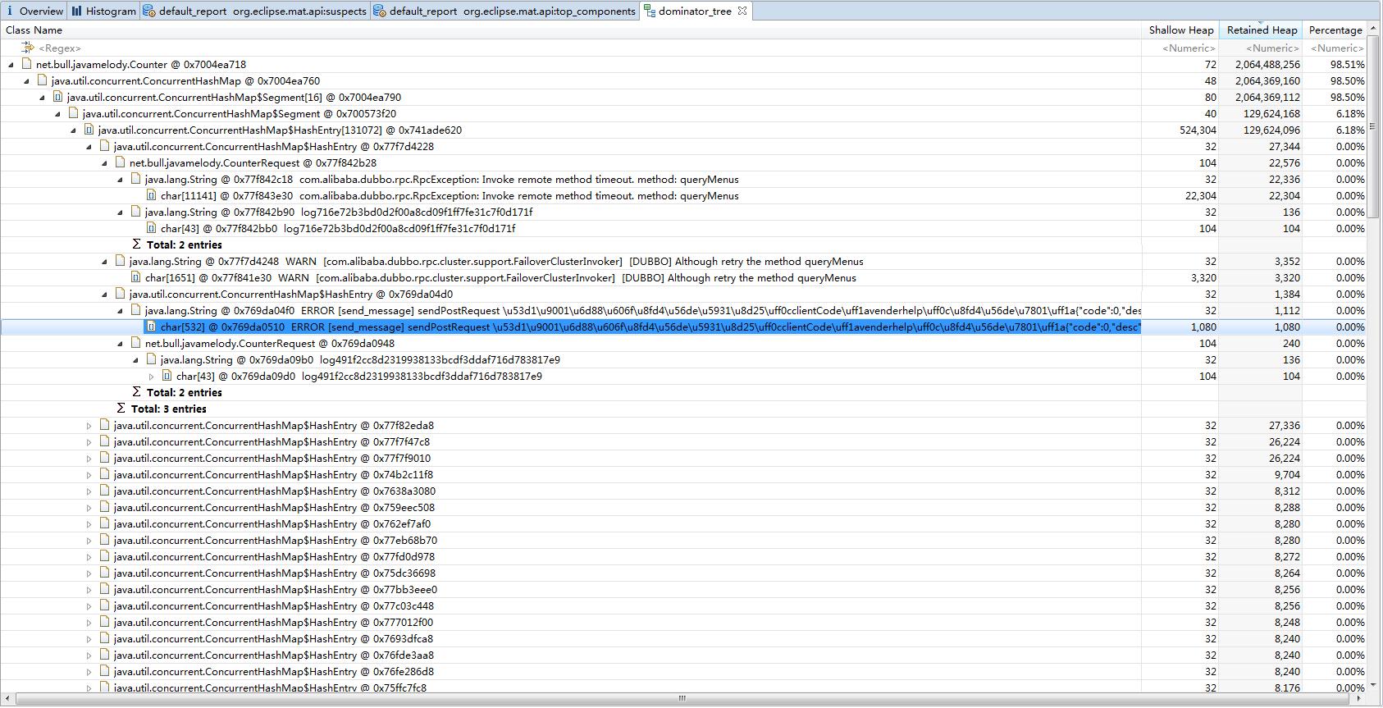Click the object icon of CounterRequest @ 0x77f842b28
Image resolution: width=1383 pixels, height=708 pixels.
tap(121, 162)
